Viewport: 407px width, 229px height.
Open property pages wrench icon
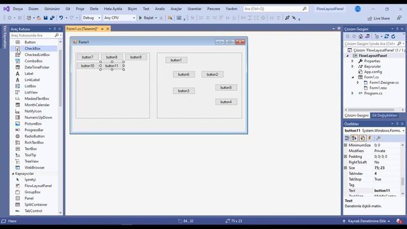click(x=378, y=138)
